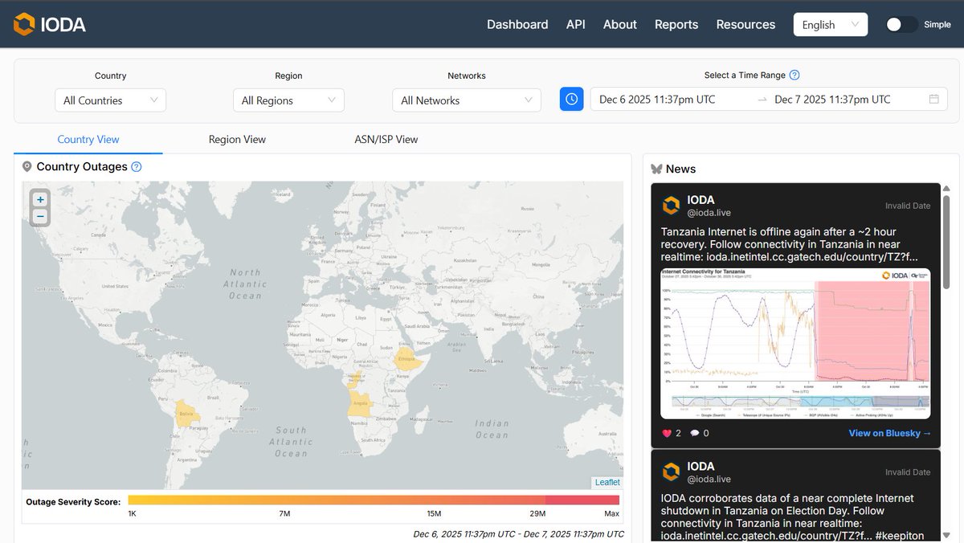Open the About page
This screenshot has height=543, width=964.
(x=620, y=25)
